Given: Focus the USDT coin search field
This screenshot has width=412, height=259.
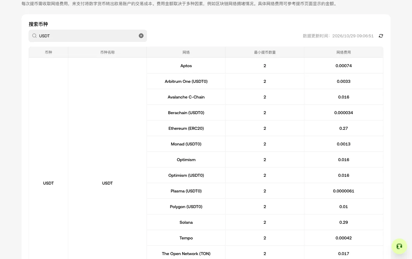Looking at the screenshot, I should pyautogui.click(x=88, y=36).
